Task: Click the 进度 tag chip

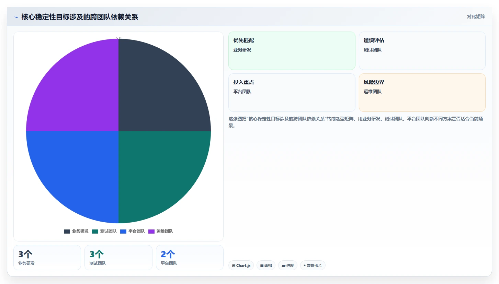Action: [x=288, y=265]
